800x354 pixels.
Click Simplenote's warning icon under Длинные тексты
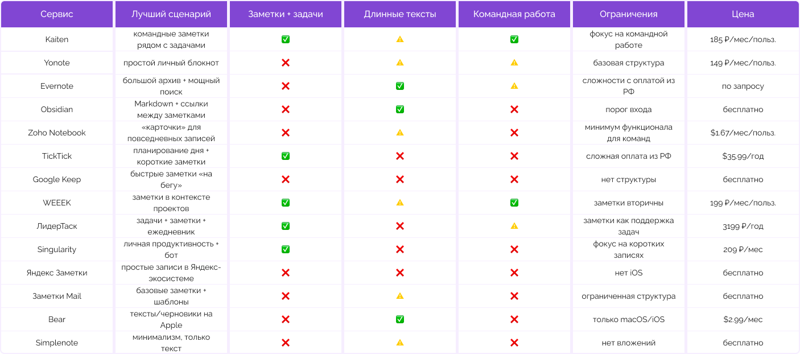pyautogui.click(x=400, y=343)
